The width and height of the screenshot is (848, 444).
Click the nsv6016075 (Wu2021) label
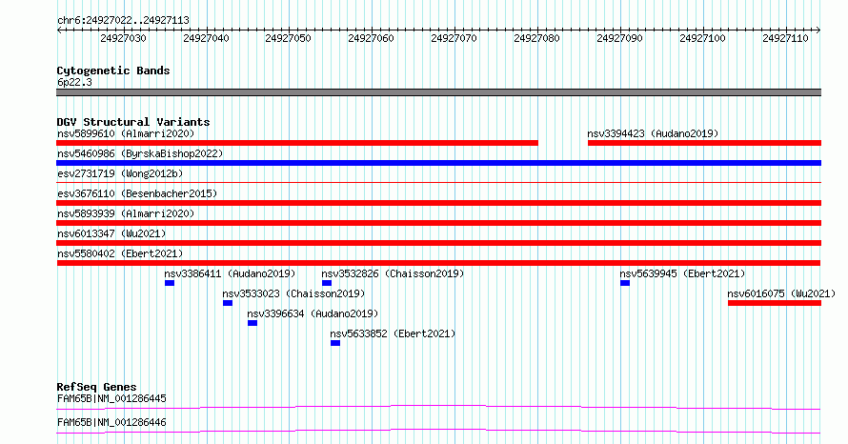[x=781, y=293]
